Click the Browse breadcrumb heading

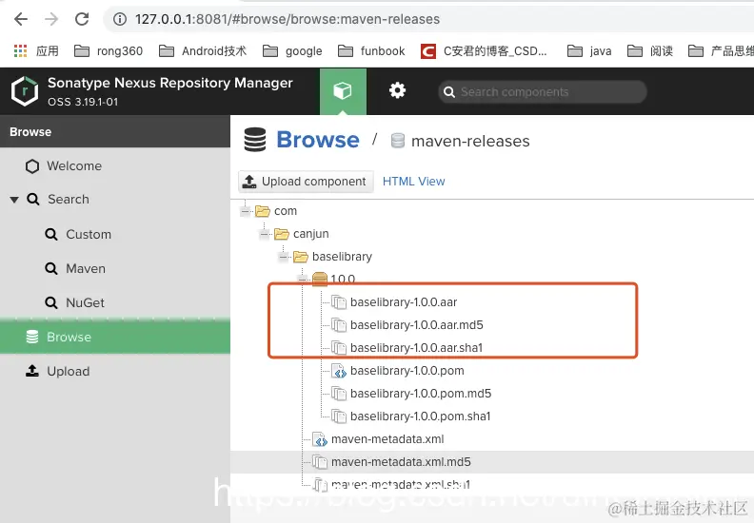tap(317, 140)
